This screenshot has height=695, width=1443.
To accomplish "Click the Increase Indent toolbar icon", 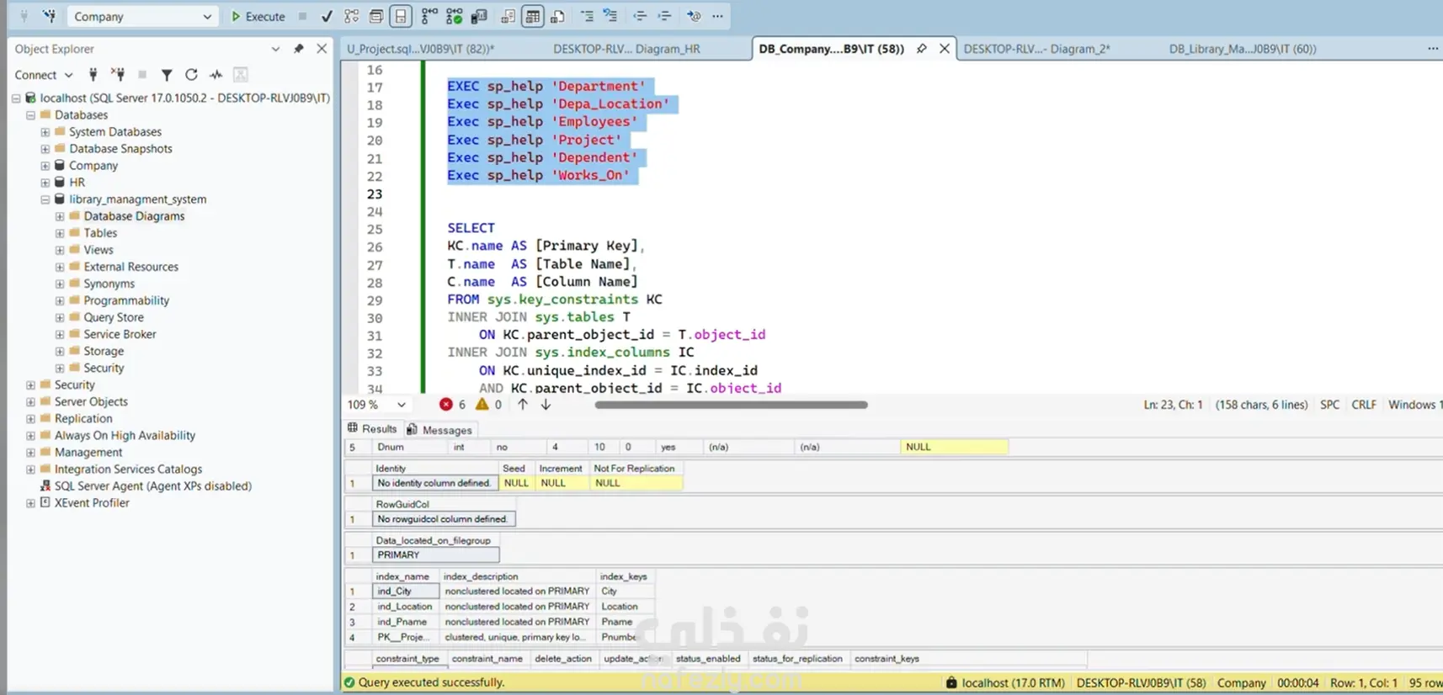I will click(x=664, y=16).
